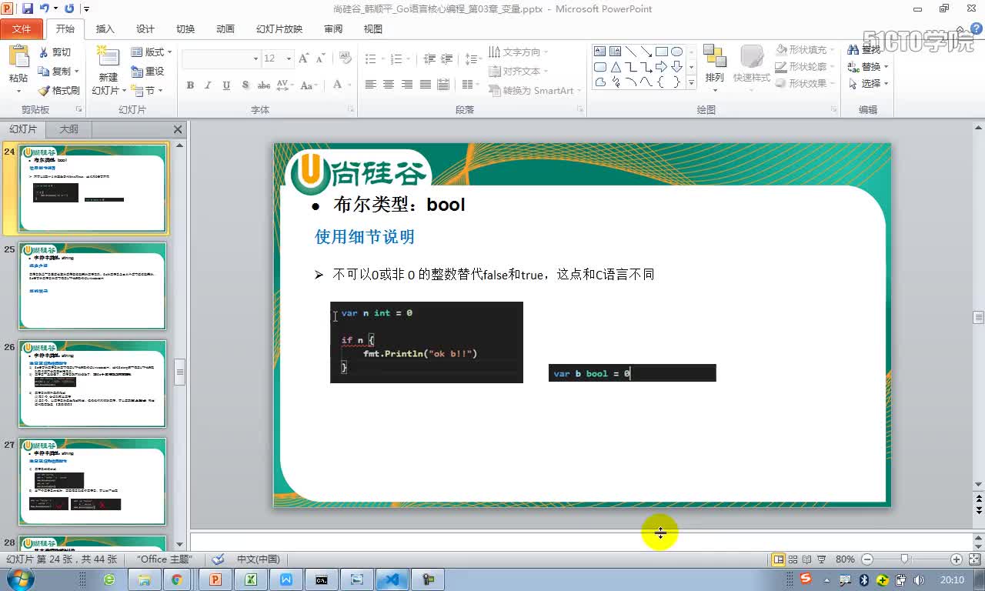Switch to the Slide Show (幻灯片放映) tab
The image size is (985, 591).
[279, 29]
